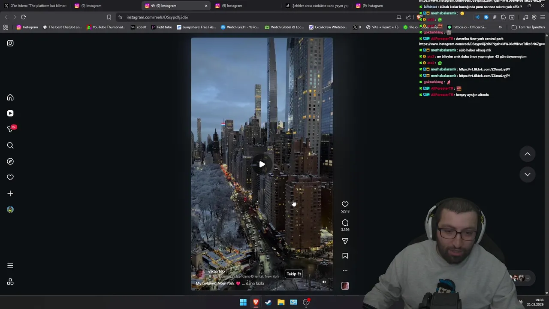Open profile avatar in Instagram sidebar
Screen dimensions: 549x309
pos(10,209)
